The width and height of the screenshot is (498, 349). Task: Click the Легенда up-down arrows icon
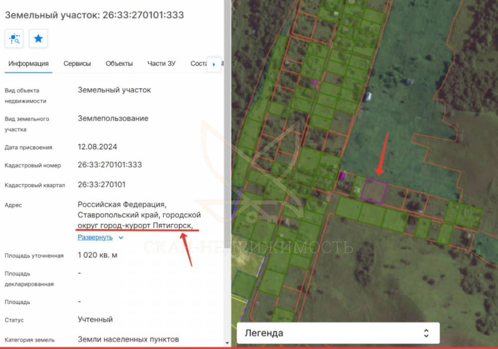coord(426,333)
